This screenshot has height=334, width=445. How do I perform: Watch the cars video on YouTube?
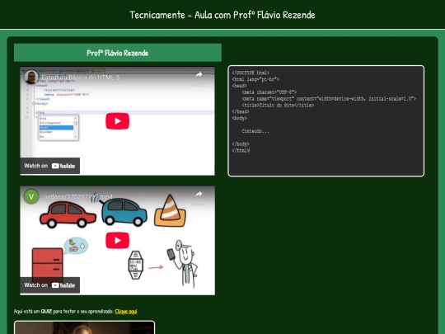coord(49,285)
